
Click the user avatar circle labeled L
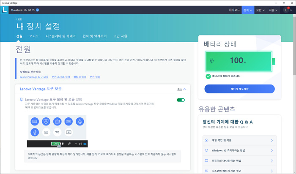point(286,10)
